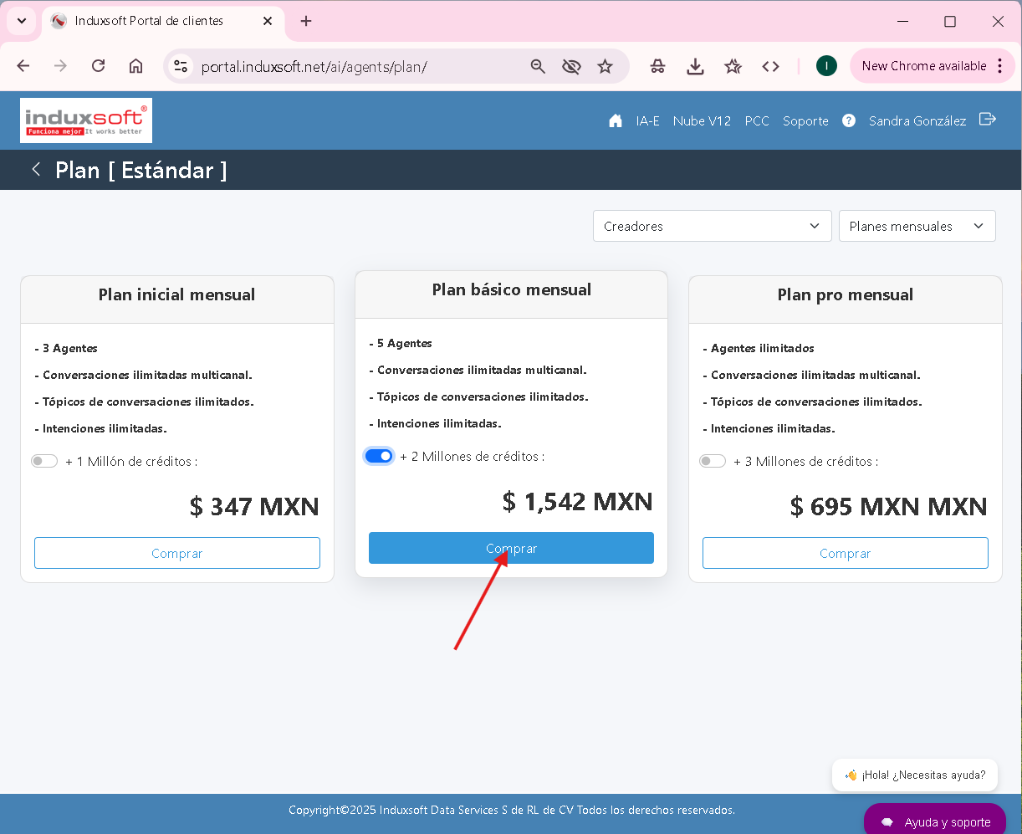Image resolution: width=1022 pixels, height=834 pixels.
Task: Open the Planes mensuales dropdown
Action: point(917,226)
